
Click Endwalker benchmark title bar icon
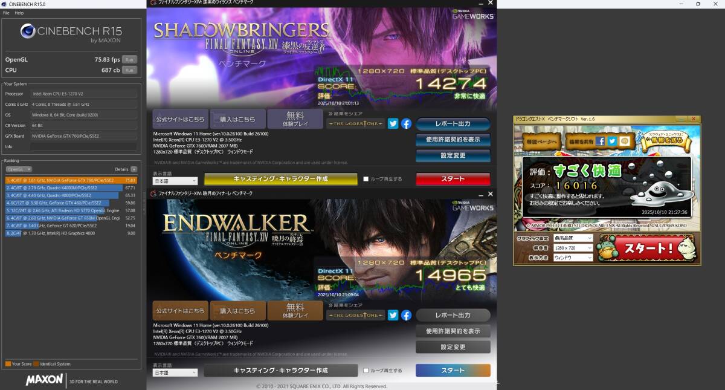pyautogui.click(x=153, y=193)
